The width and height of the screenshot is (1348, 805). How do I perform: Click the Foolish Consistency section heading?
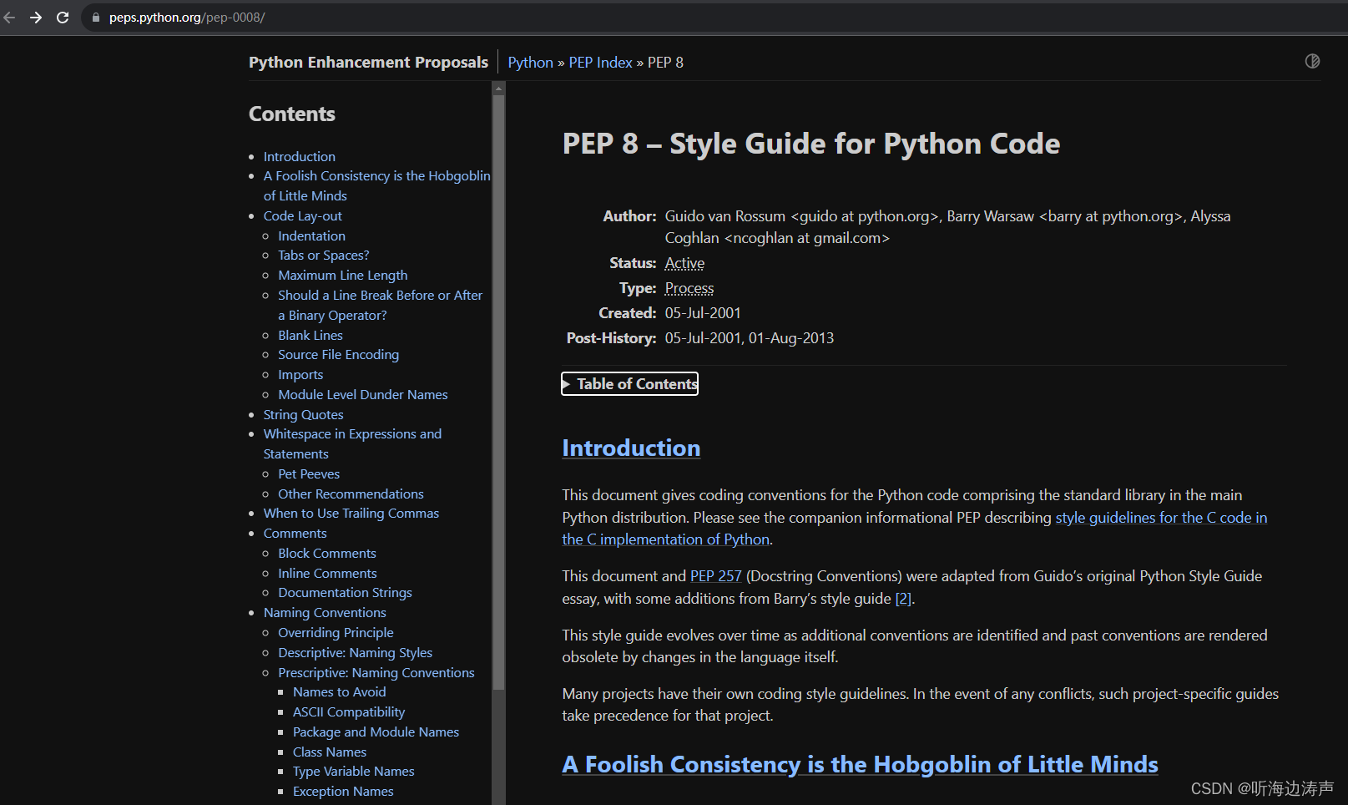pyautogui.click(x=860, y=765)
